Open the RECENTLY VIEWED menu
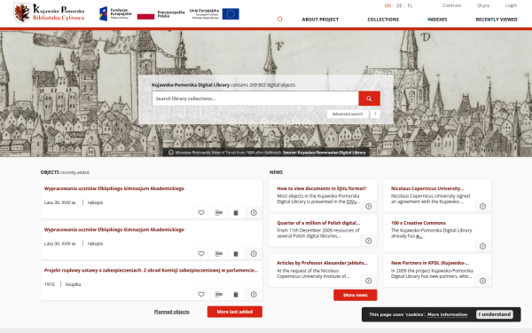The width and height of the screenshot is (532, 333). pyautogui.click(x=497, y=20)
